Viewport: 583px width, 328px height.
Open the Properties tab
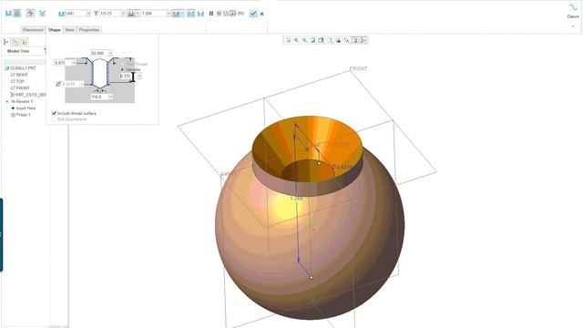[89, 30]
